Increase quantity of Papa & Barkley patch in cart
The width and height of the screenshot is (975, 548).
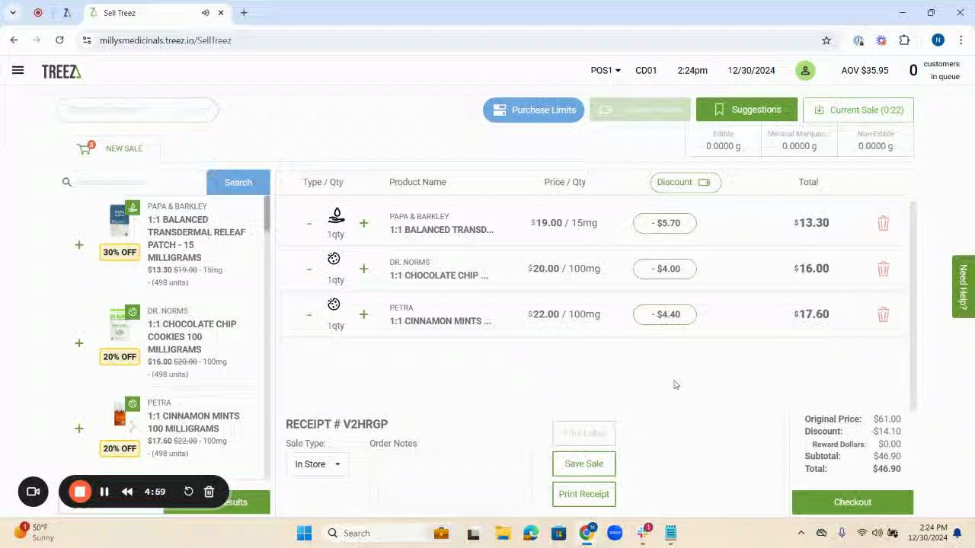point(363,223)
